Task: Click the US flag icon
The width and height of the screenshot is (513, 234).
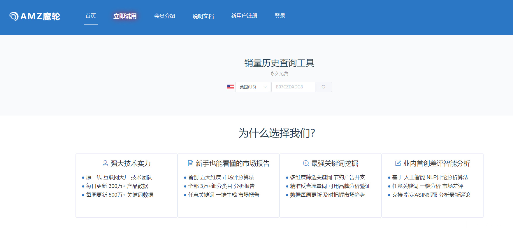Action: (x=230, y=87)
